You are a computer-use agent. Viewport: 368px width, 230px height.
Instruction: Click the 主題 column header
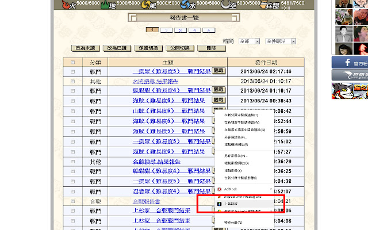tap(167, 63)
